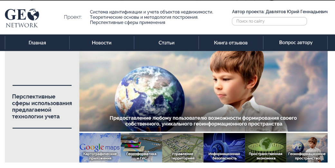Click the author name Давлятов Юрий Геннадьевич
The height and width of the screenshot is (168, 335).
coord(296,12)
